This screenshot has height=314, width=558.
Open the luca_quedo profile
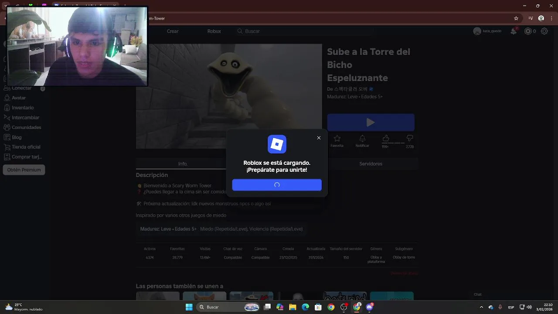tap(487, 31)
